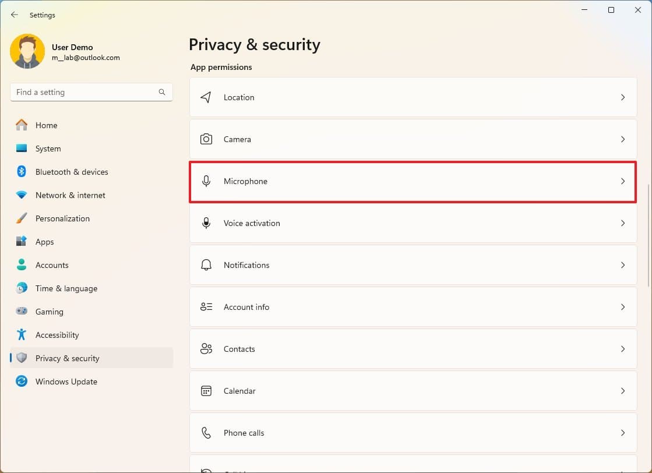Image resolution: width=652 pixels, height=473 pixels.
Task: Open Bluetooth & devices section
Action: coord(72,172)
